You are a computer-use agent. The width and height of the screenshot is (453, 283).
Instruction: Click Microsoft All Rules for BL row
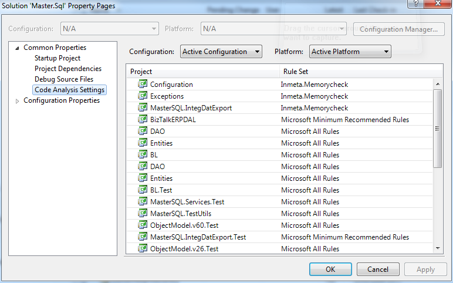click(x=310, y=155)
